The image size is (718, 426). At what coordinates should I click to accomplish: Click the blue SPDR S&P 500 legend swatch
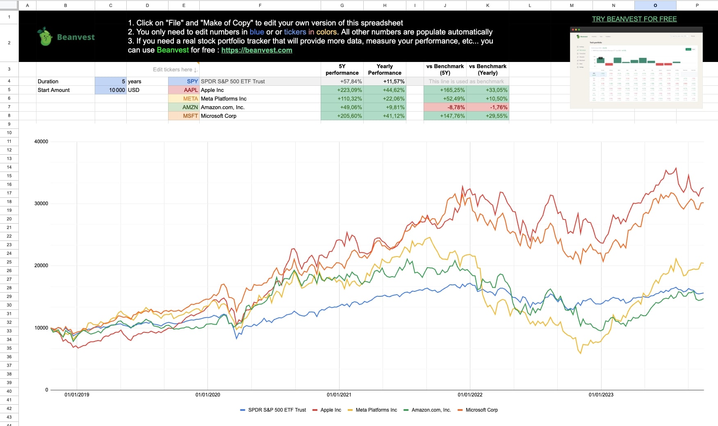[243, 410]
